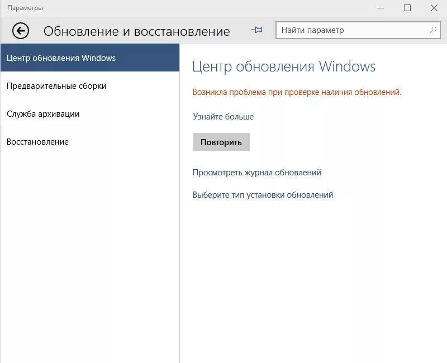
Task: Open 'Выберите тип установки обновлений' link
Action: (x=263, y=195)
